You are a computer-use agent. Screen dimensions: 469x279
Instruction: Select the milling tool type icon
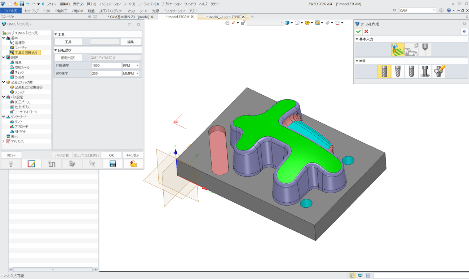click(x=398, y=50)
